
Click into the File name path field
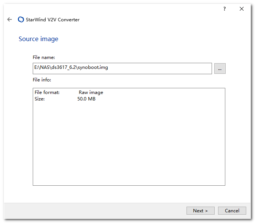click(160, 68)
